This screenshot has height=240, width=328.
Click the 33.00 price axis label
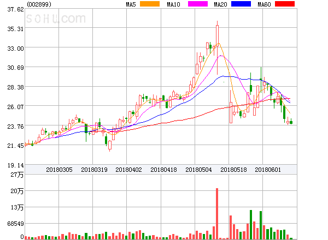15,49
